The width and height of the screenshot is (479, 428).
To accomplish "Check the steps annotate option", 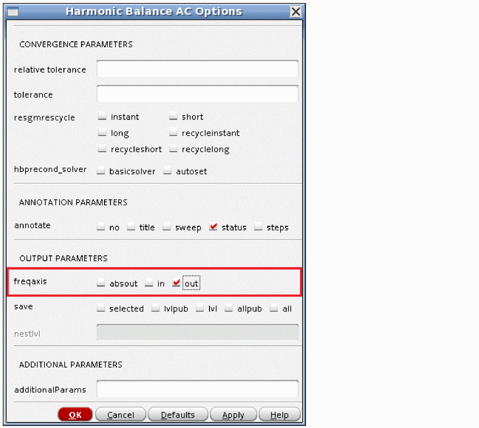I will [x=259, y=227].
